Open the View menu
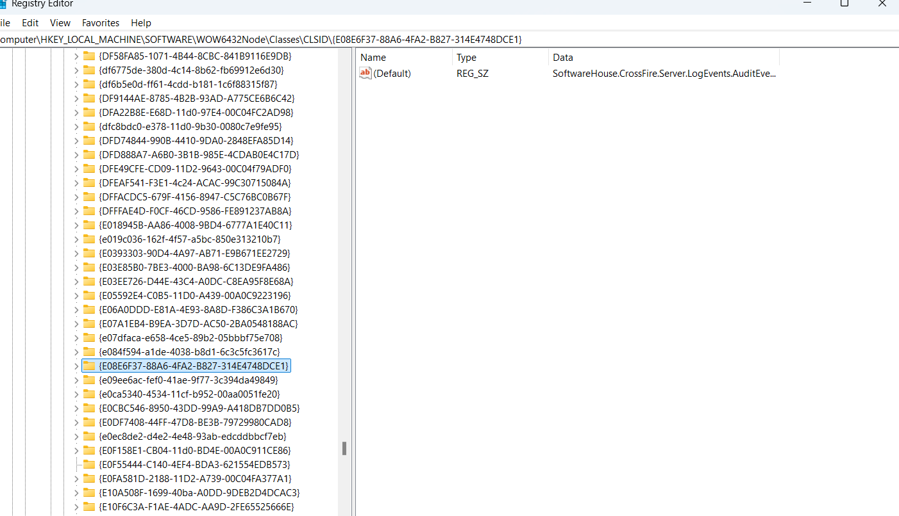899x516 pixels. [x=60, y=23]
